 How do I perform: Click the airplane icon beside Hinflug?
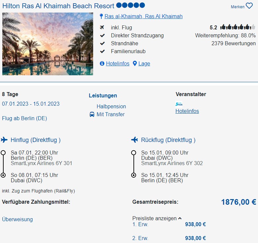pos(4,140)
